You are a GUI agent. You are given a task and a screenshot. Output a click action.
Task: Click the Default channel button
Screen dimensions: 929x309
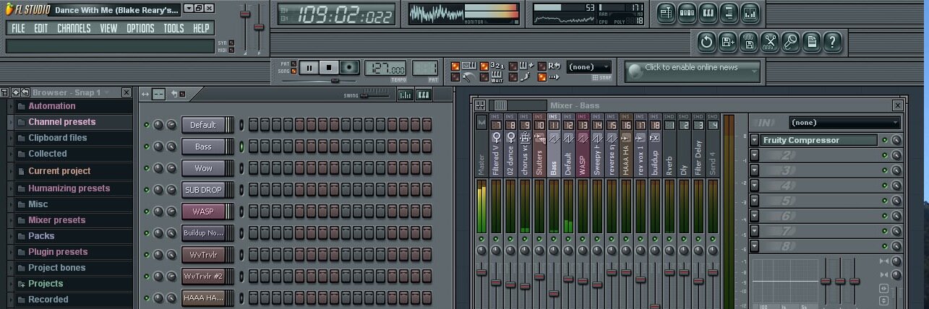203,125
